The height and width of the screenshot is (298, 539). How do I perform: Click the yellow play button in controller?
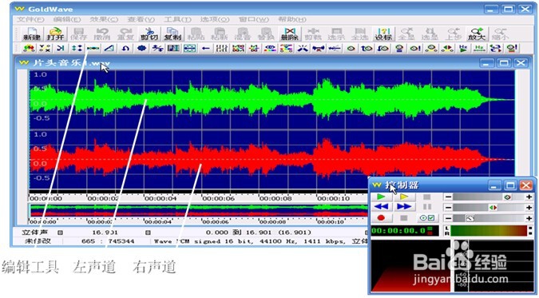point(404,197)
